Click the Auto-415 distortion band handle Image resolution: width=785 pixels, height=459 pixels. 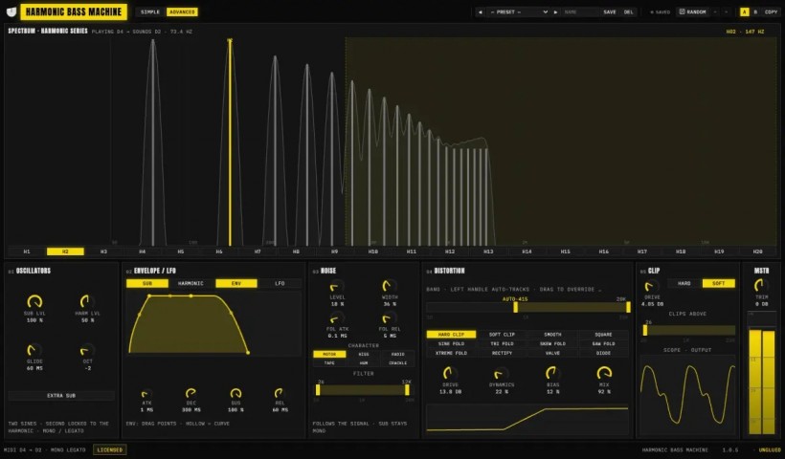[516, 308]
